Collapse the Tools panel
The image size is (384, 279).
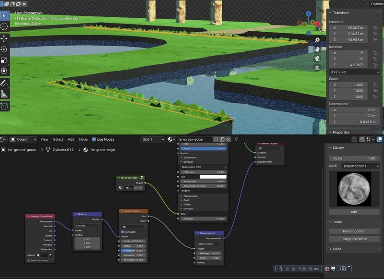pos(330,222)
